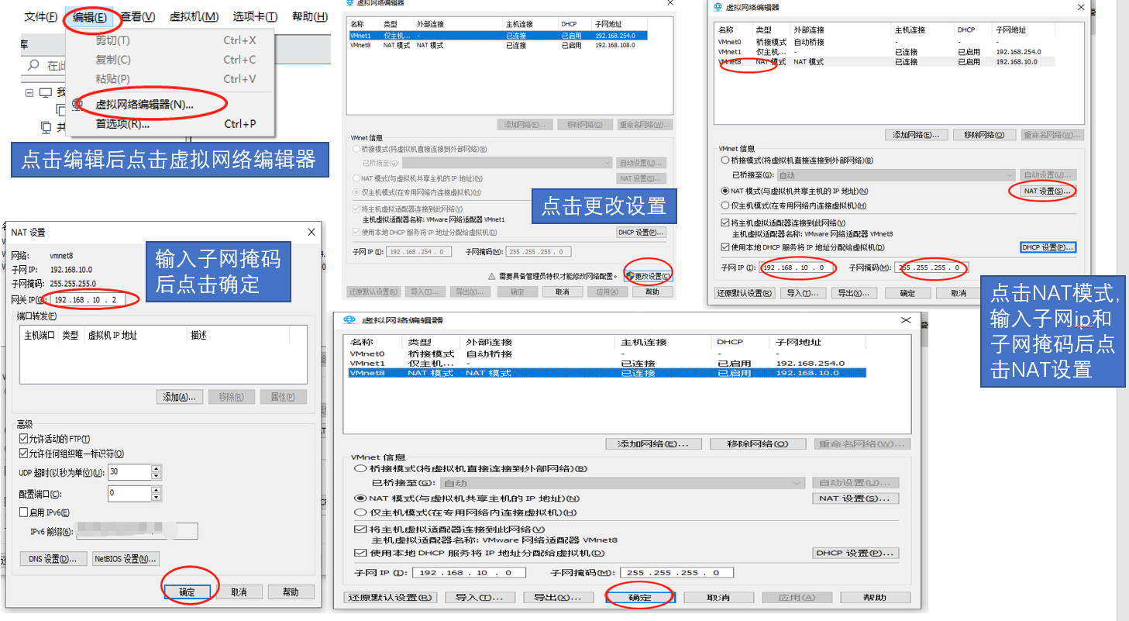Screen dimensions: 1129x621
Task: Click the UDP 超时 value field
Action: [129, 472]
